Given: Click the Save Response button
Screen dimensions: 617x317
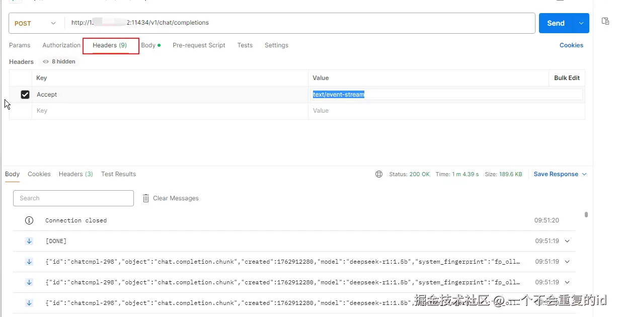Looking at the screenshot, I should pyautogui.click(x=556, y=174).
